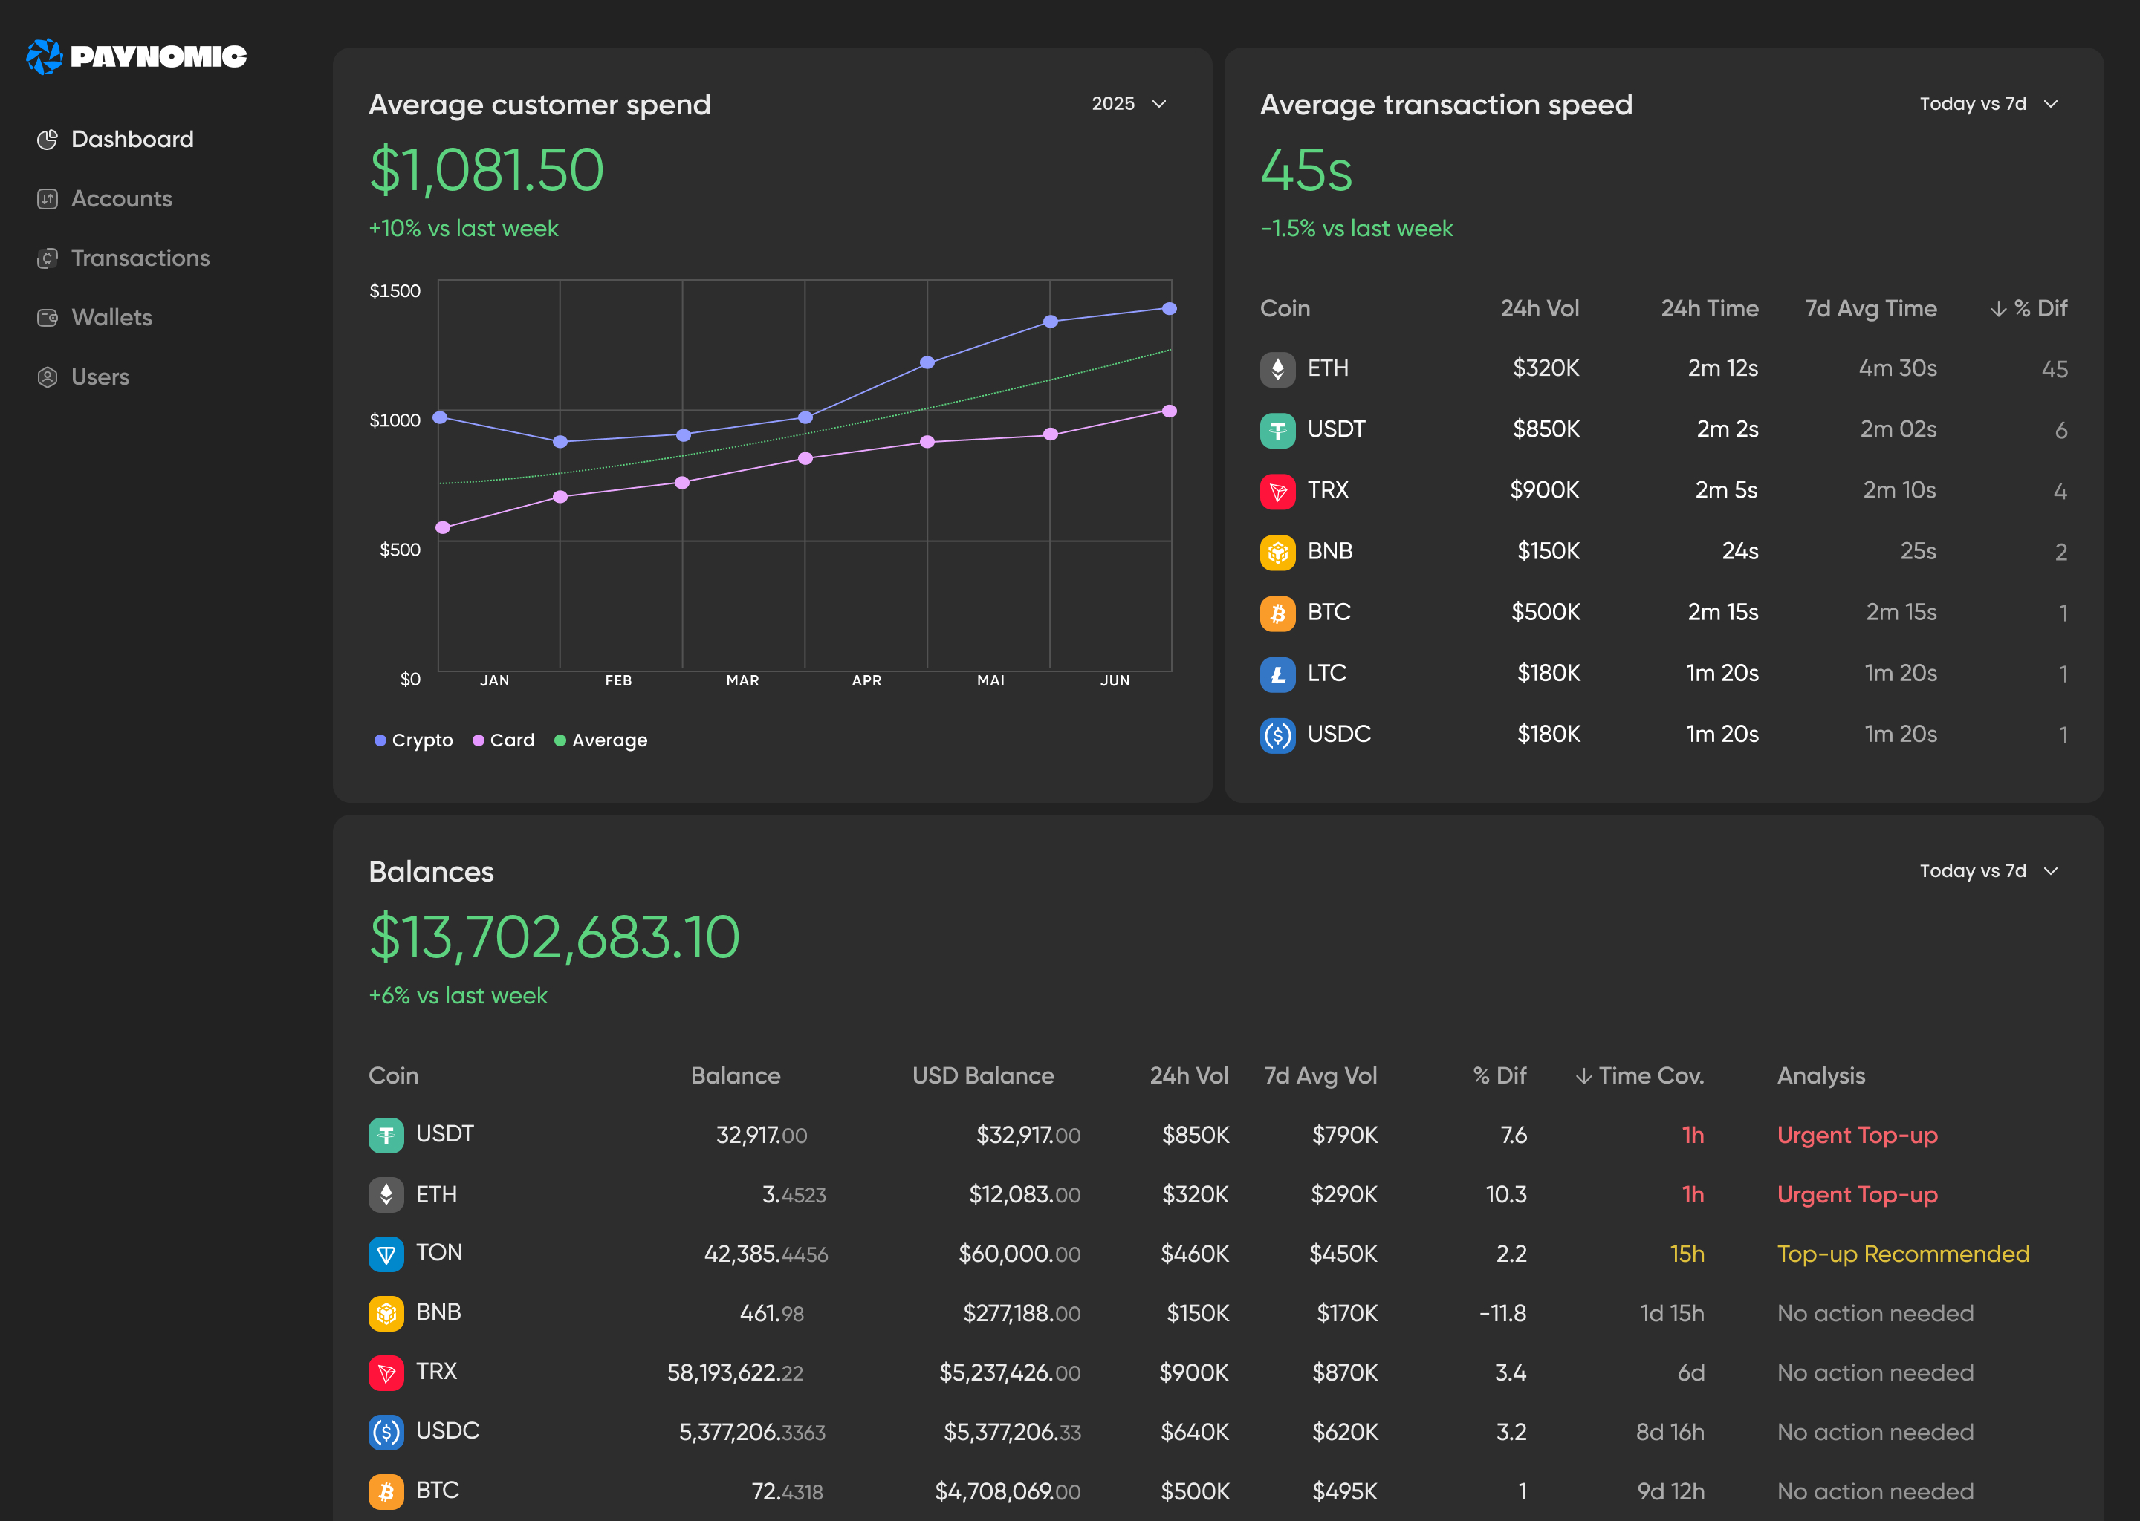Screen dimensions: 2140x1521
Task: Click Urgent Top-up for USDT
Action: (1856, 1135)
